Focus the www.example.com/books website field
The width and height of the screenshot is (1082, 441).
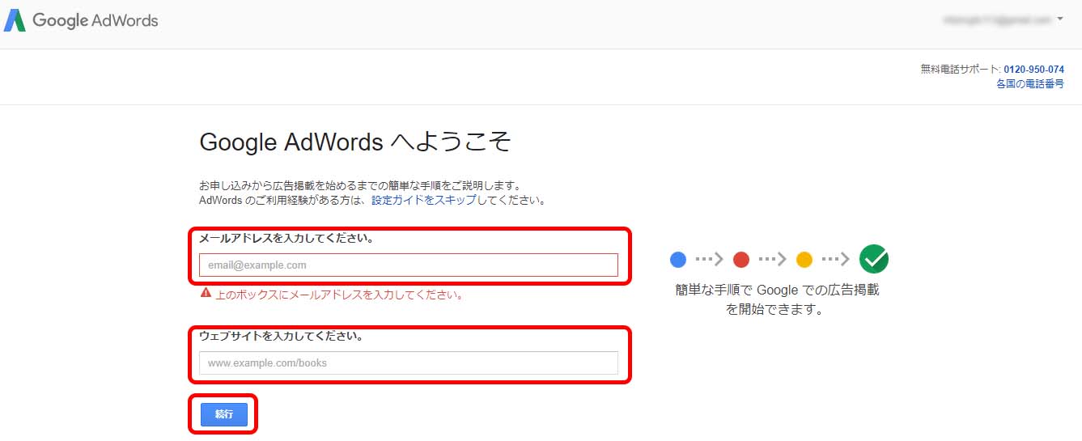click(x=409, y=363)
